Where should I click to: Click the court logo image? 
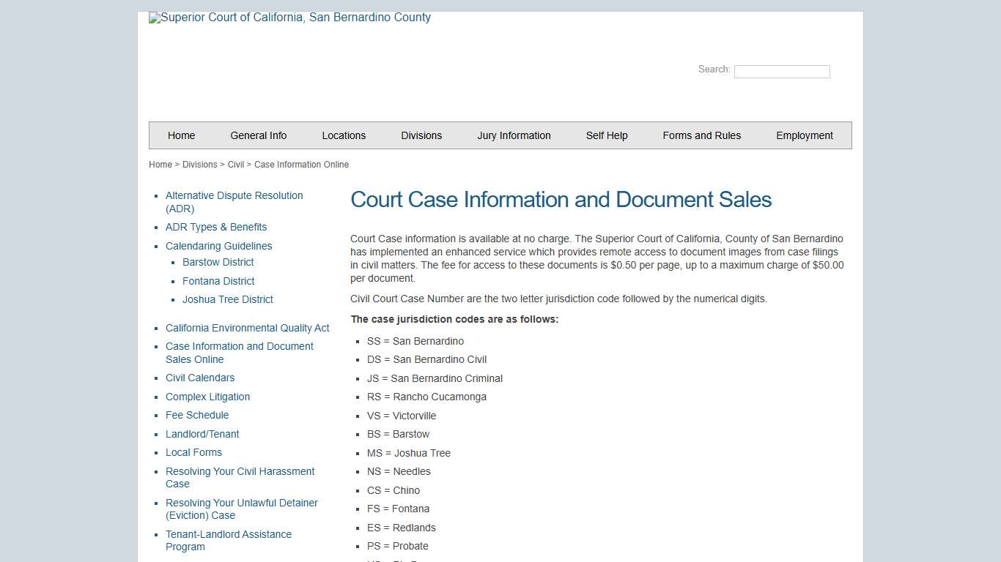click(289, 18)
